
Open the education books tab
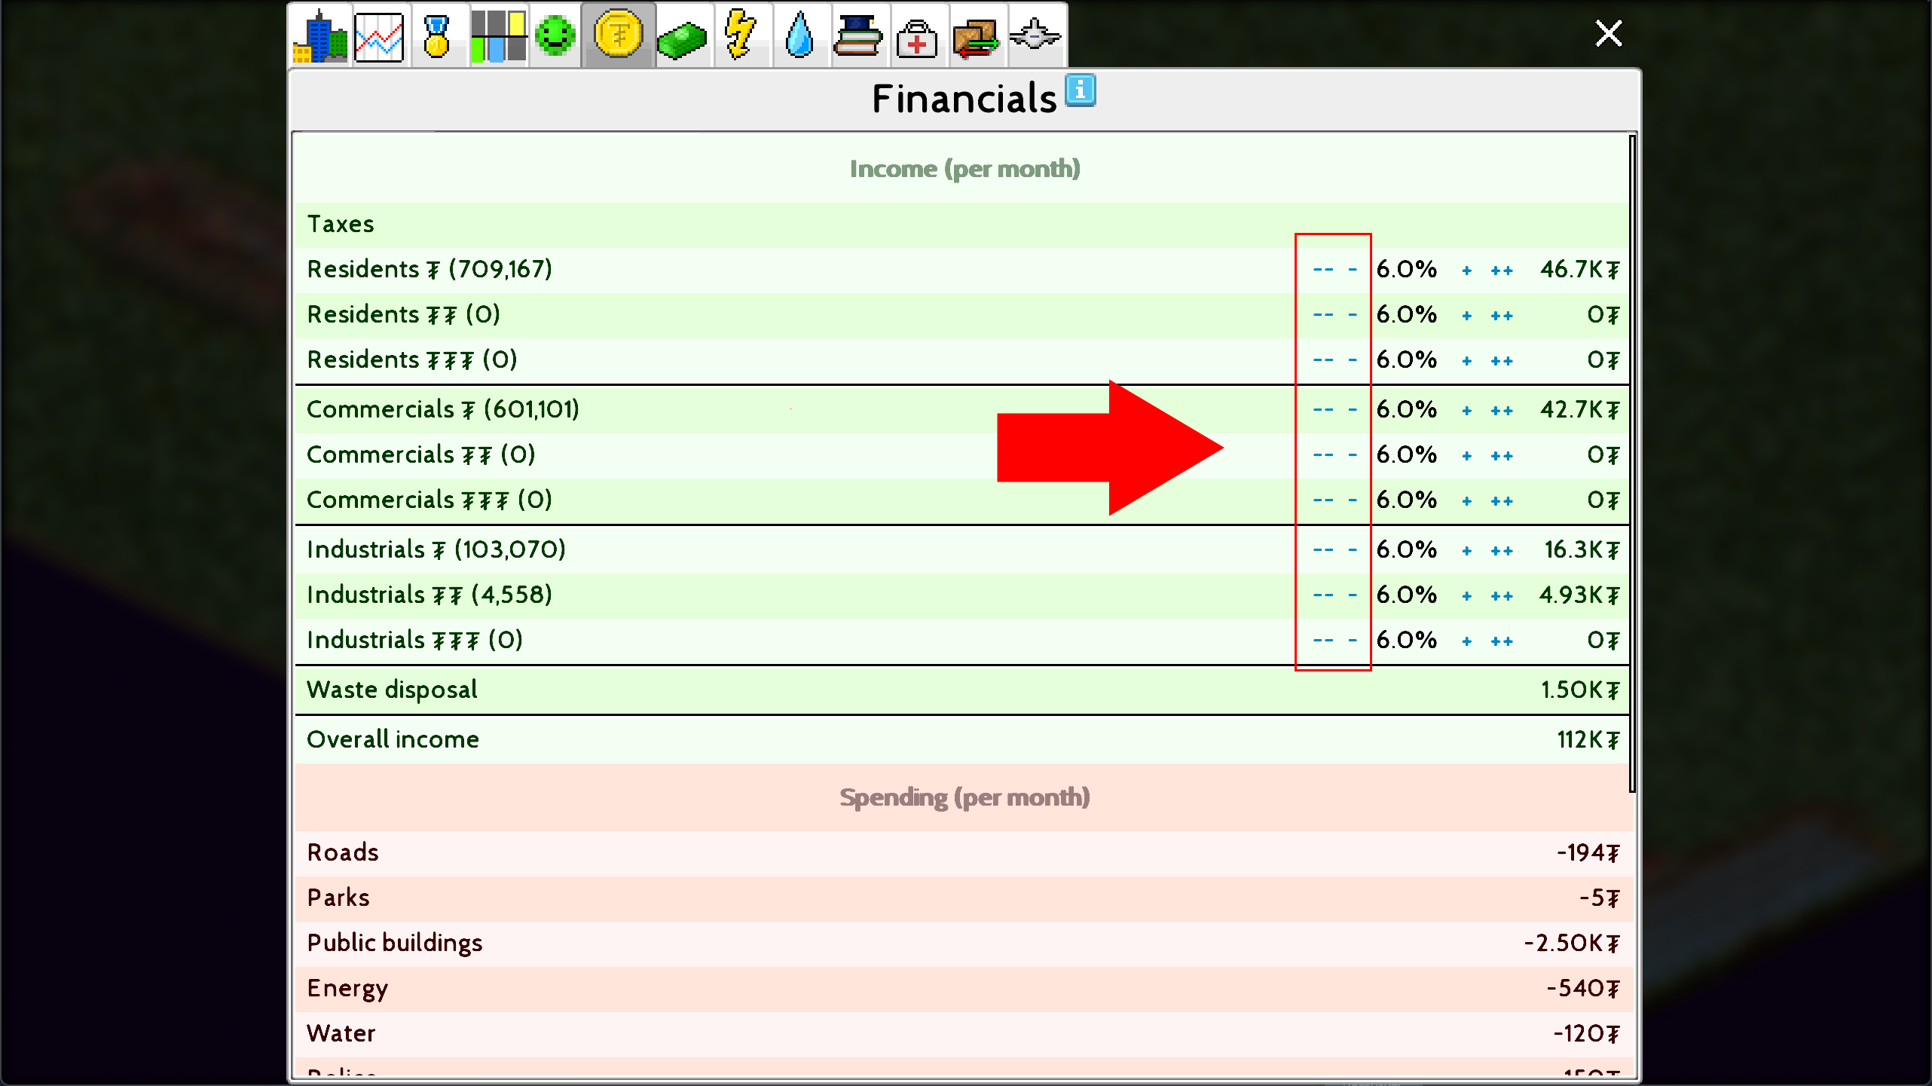click(857, 35)
